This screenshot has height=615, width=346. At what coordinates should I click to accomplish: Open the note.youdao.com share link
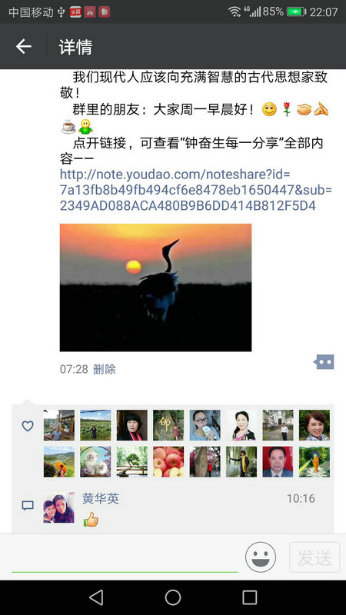(196, 190)
